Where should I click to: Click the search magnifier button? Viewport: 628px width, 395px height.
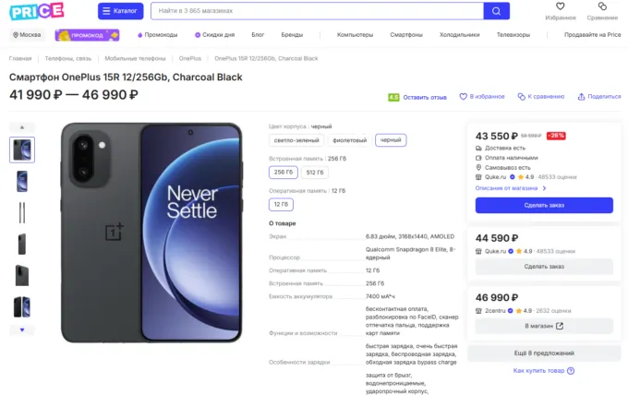pos(496,11)
